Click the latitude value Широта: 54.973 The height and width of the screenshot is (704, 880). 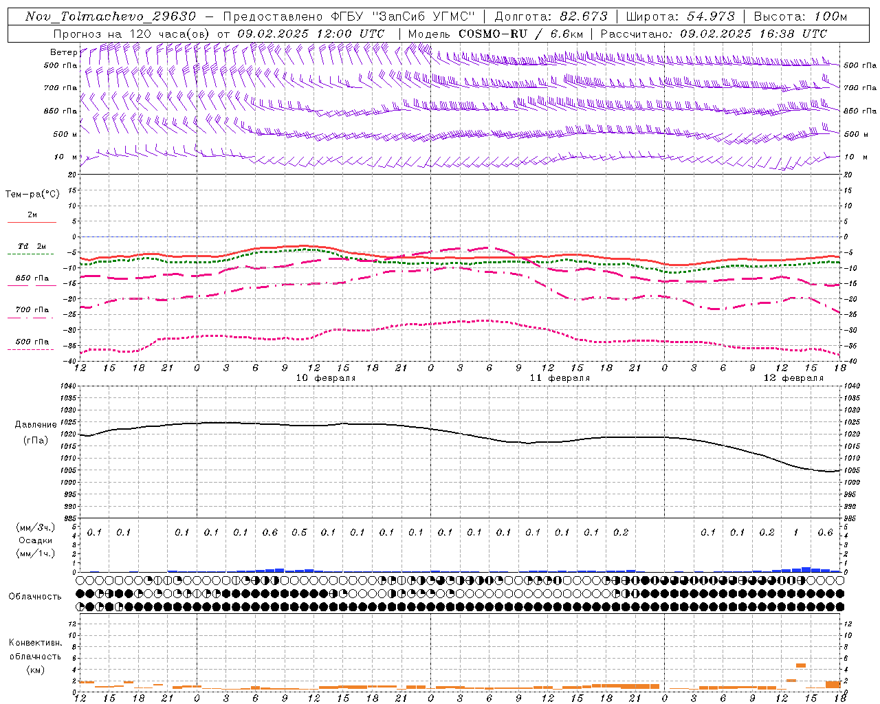coord(680,16)
